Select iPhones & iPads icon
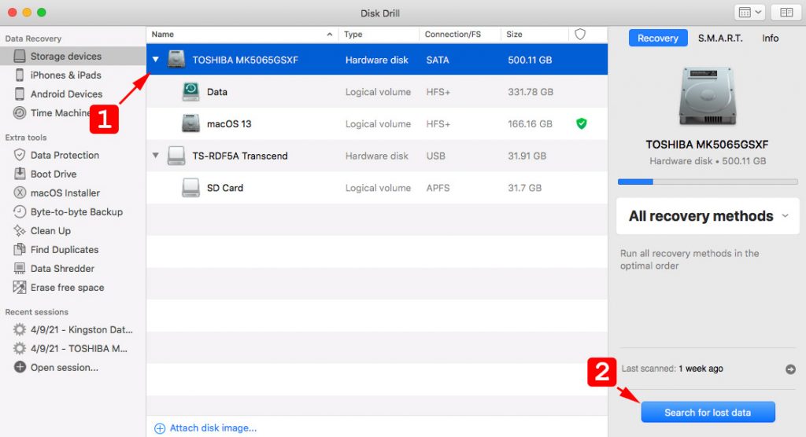 click(20, 75)
